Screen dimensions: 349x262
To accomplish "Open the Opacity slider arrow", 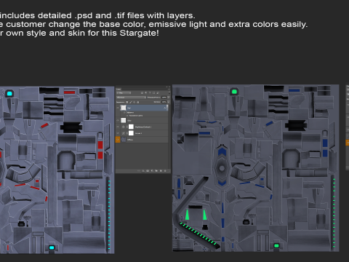I will 169,98.
